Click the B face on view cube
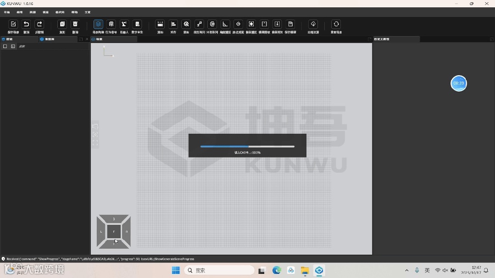 pos(114,219)
